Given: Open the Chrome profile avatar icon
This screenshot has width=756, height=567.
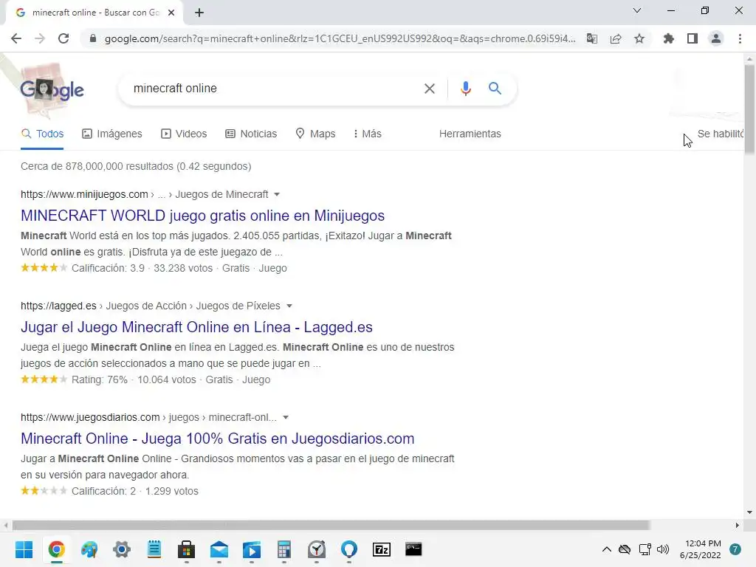Looking at the screenshot, I should pos(716,38).
